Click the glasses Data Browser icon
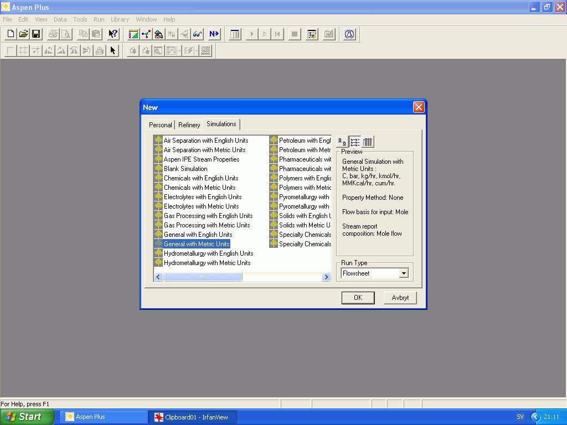Viewport: 567px width, 425px height. tap(197, 34)
